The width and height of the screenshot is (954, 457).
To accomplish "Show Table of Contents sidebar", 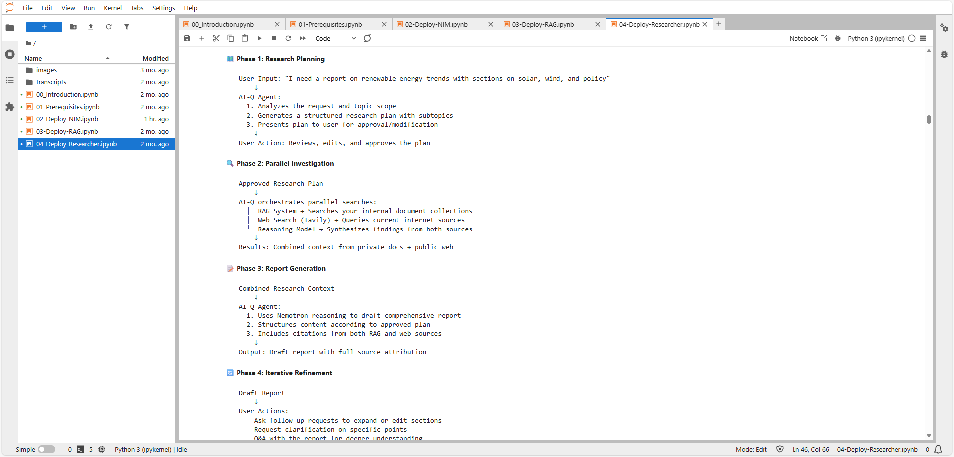I will tap(10, 80).
